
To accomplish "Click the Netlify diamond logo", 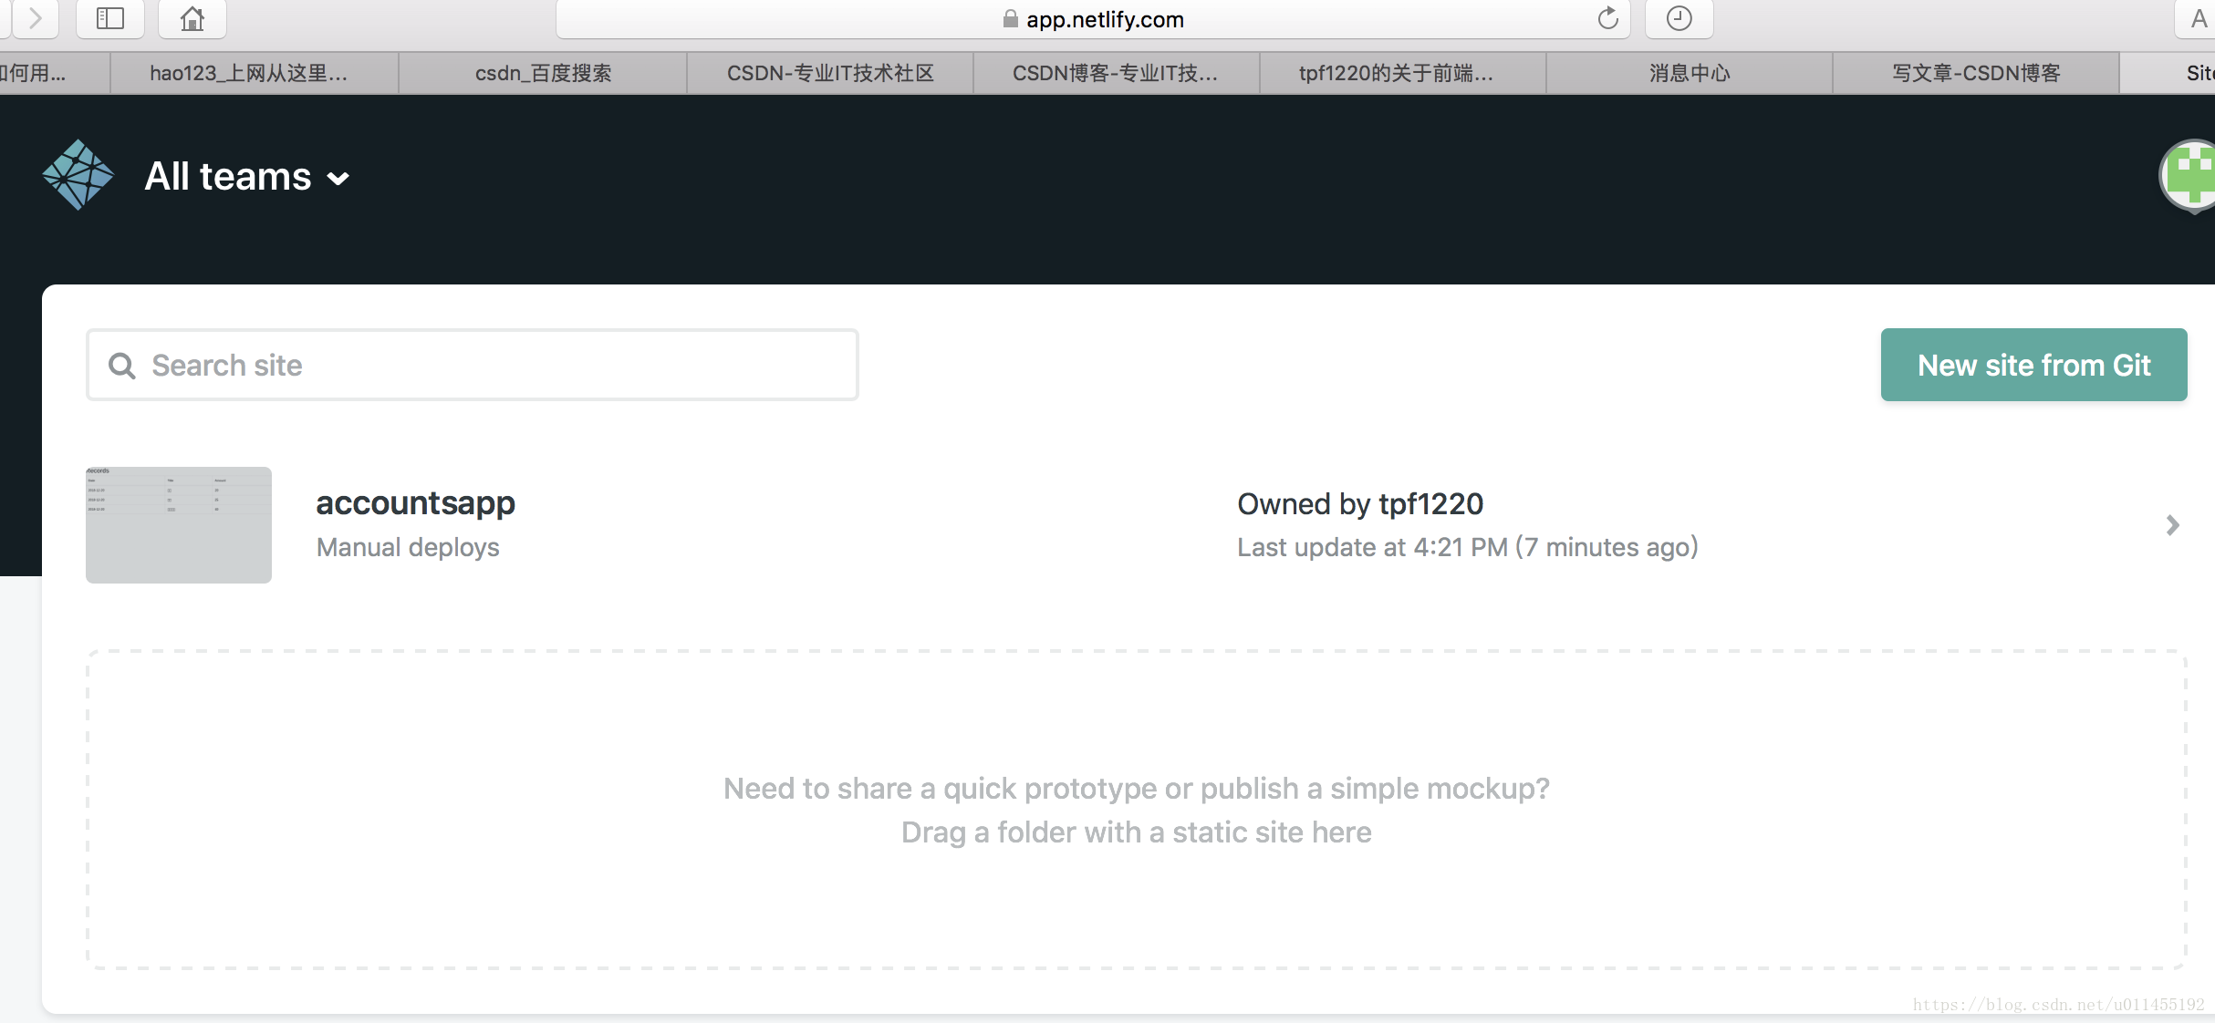I will coord(78,175).
